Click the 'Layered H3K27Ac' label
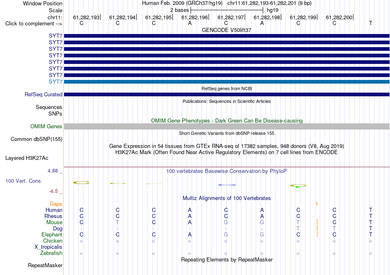 (27, 158)
